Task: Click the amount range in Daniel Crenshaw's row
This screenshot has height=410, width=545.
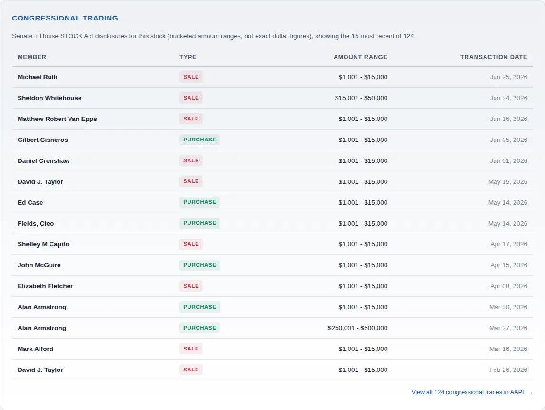Action: pyautogui.click(x=363, y=160)
